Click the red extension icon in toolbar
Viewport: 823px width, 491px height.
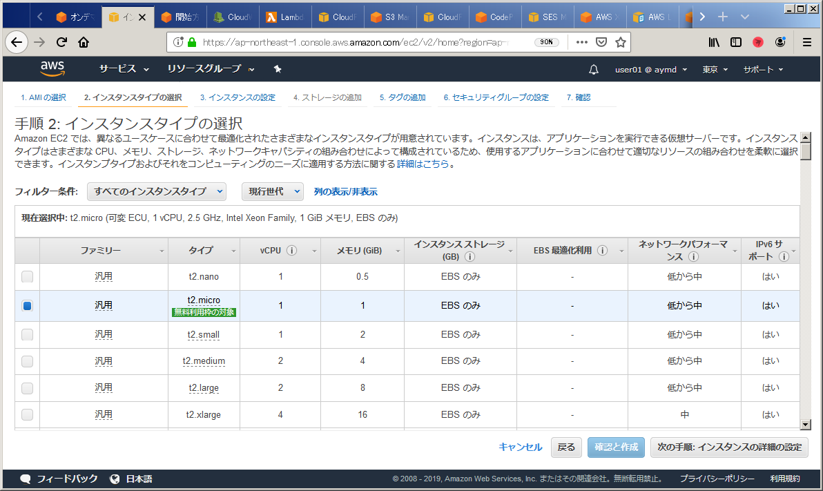(x=758, y=42)
